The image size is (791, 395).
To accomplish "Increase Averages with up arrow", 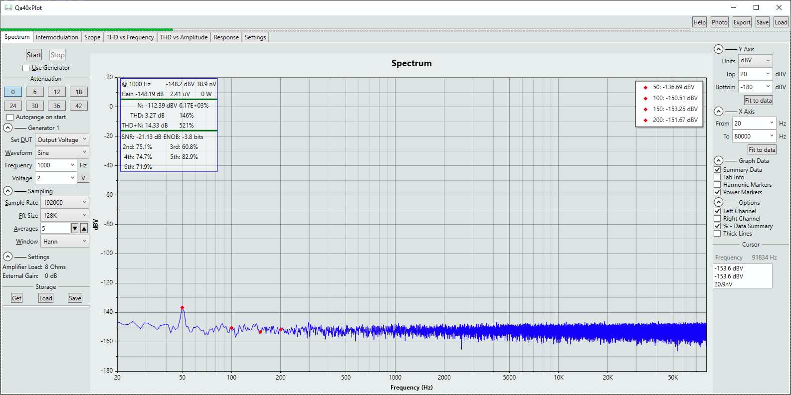I will [84, 228].
